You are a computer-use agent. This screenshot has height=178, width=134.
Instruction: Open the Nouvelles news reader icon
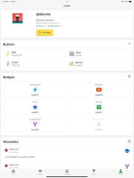[x=129, y=141]
